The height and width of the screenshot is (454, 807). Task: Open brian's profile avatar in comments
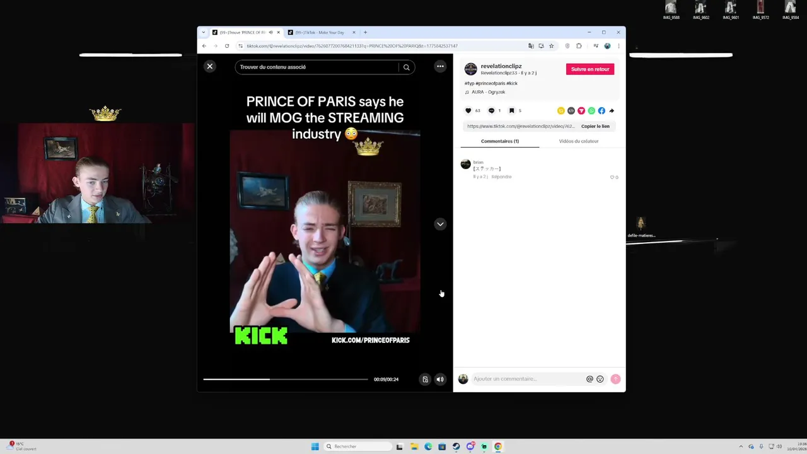pyautogui.click(x=466, y=164)
